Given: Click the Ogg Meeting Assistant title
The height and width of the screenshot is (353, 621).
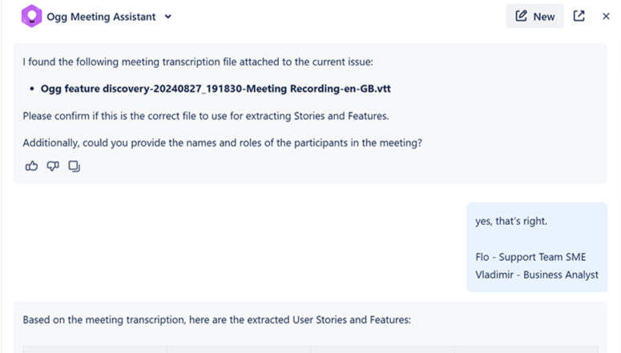Looking at the screenshot, I should tap(101, 17).
